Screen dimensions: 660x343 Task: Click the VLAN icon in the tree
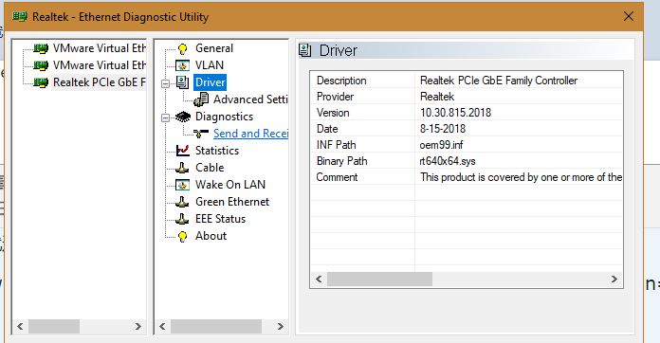182,65
